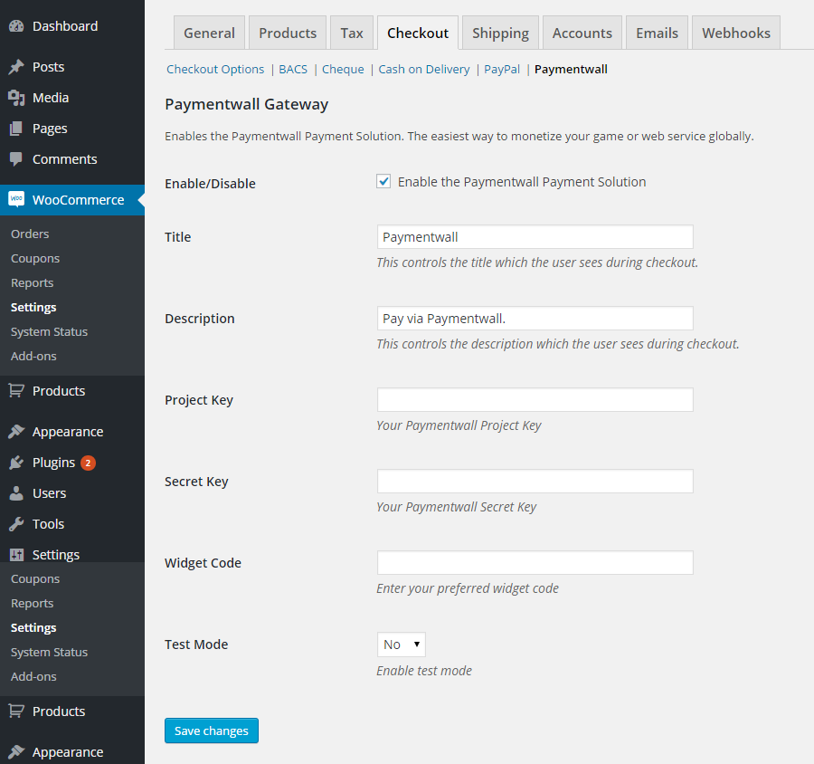Click the Pages icon in sidebar
The height and width of the screenshot is (764, 814).
(x=16, y=129)
